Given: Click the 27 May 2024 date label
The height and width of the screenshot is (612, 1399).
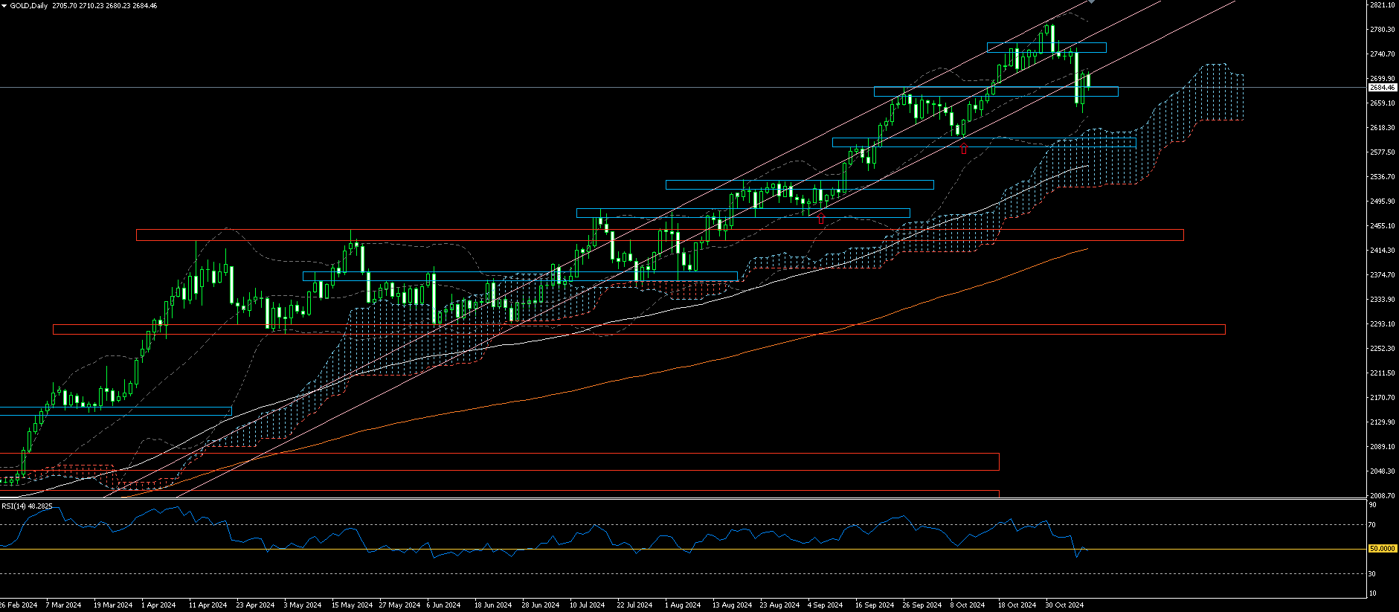Looking at the screenshot, I should [x=399, y=605].
